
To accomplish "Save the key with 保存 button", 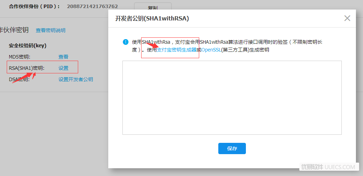I will click(x=232, y=148).
